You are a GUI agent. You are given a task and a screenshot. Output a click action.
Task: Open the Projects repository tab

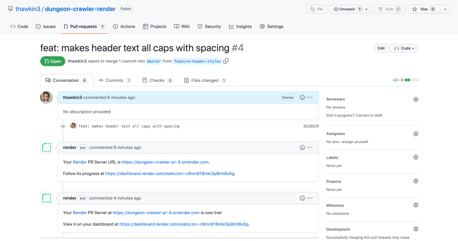[x=155, y=26]
